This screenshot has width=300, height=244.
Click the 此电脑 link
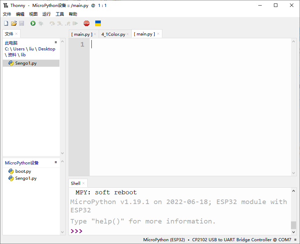(x=11, y=43)
